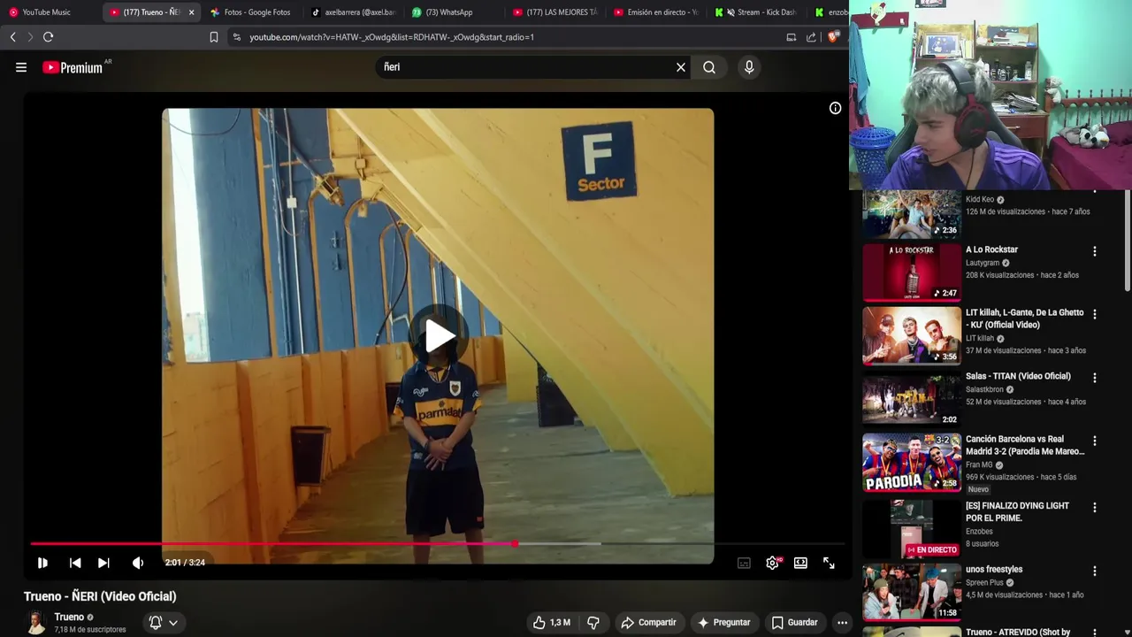Enter fullscreen mode

[829, 563]
